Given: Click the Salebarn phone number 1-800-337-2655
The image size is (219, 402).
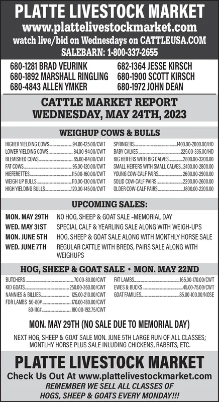Looking at the screenshot, I should pos(133,52).
